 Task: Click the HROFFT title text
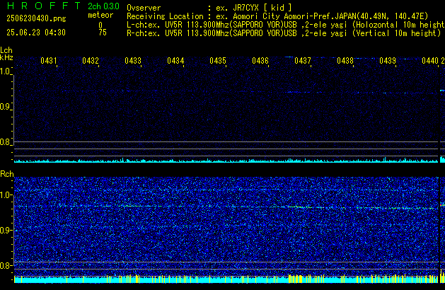click(44, 6)
